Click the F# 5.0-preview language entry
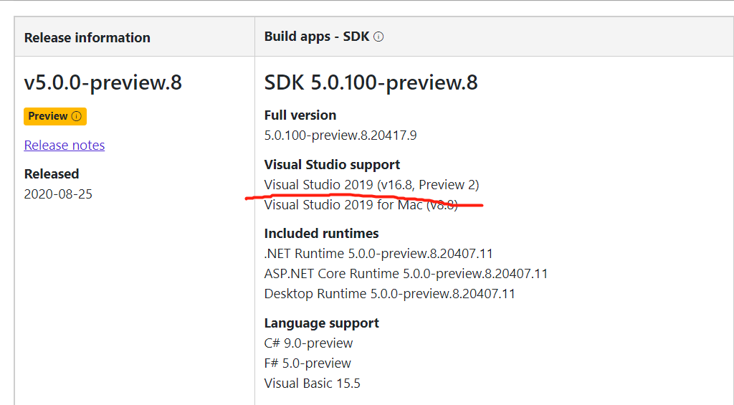Screen dimensions: 734x405 (x=308, y=363)
